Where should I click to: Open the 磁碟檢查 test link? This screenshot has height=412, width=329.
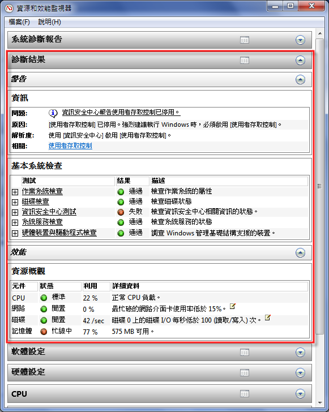click(x=35, y=201)
